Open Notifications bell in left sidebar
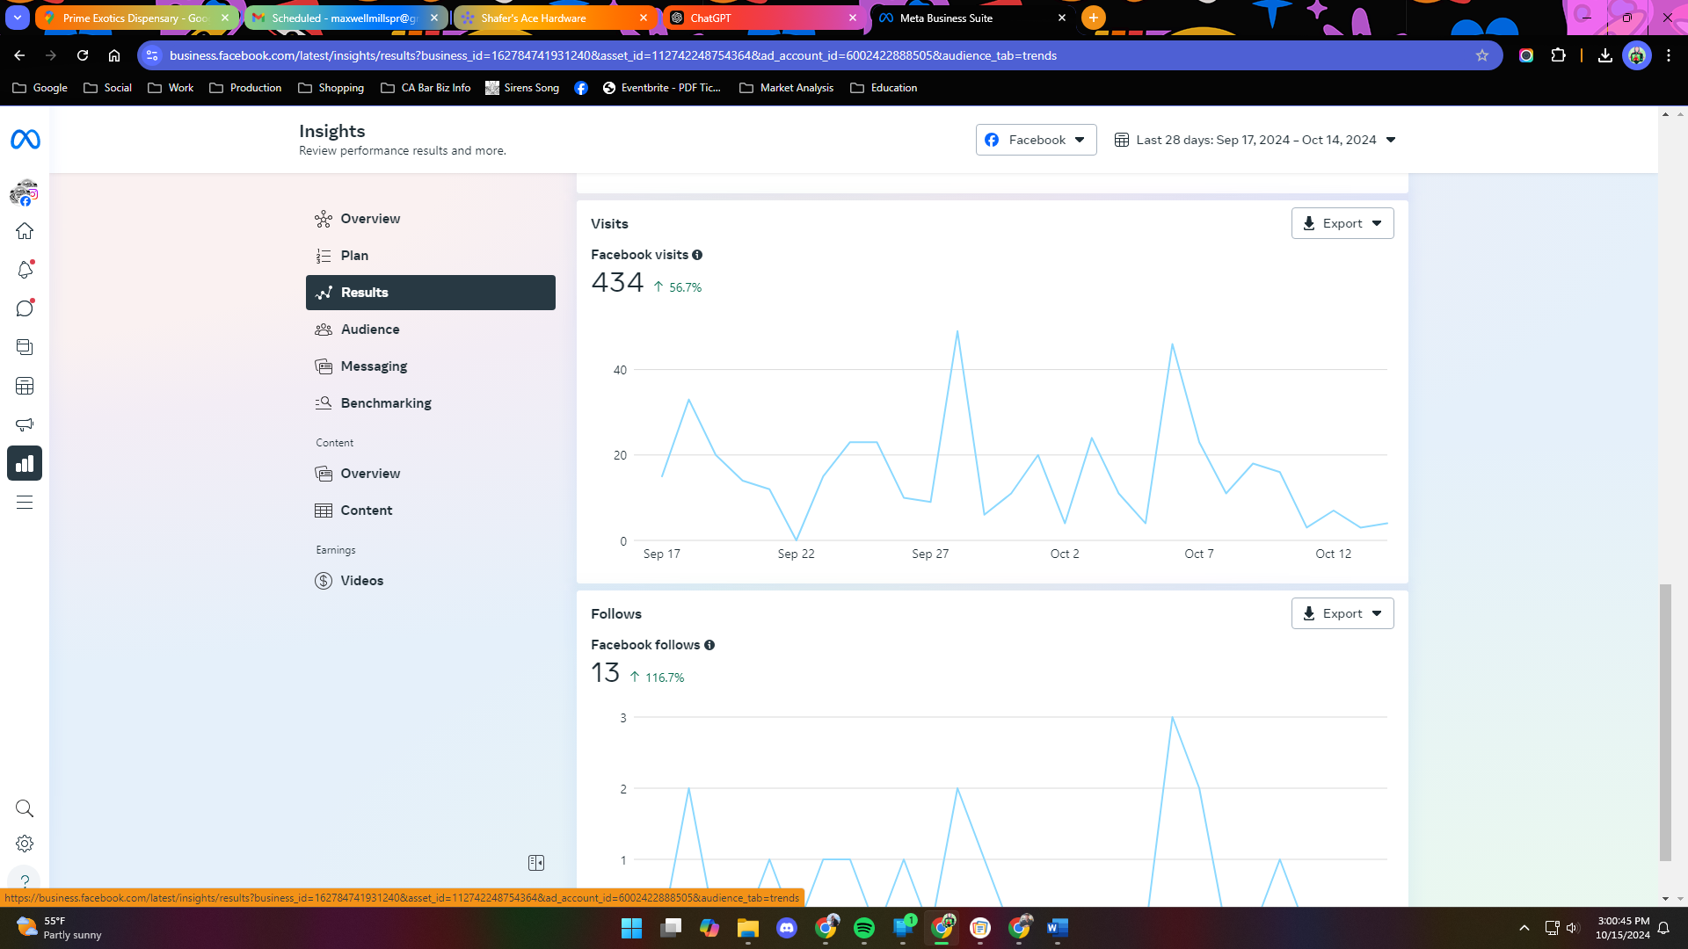Image resolution: width=1688 pixels, height=949 pixels. coord(25,270)
